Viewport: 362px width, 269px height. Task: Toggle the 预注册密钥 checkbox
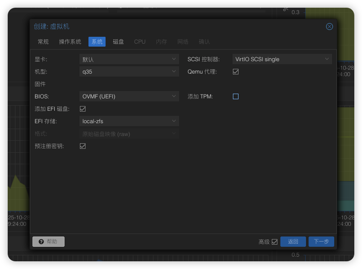83,146
